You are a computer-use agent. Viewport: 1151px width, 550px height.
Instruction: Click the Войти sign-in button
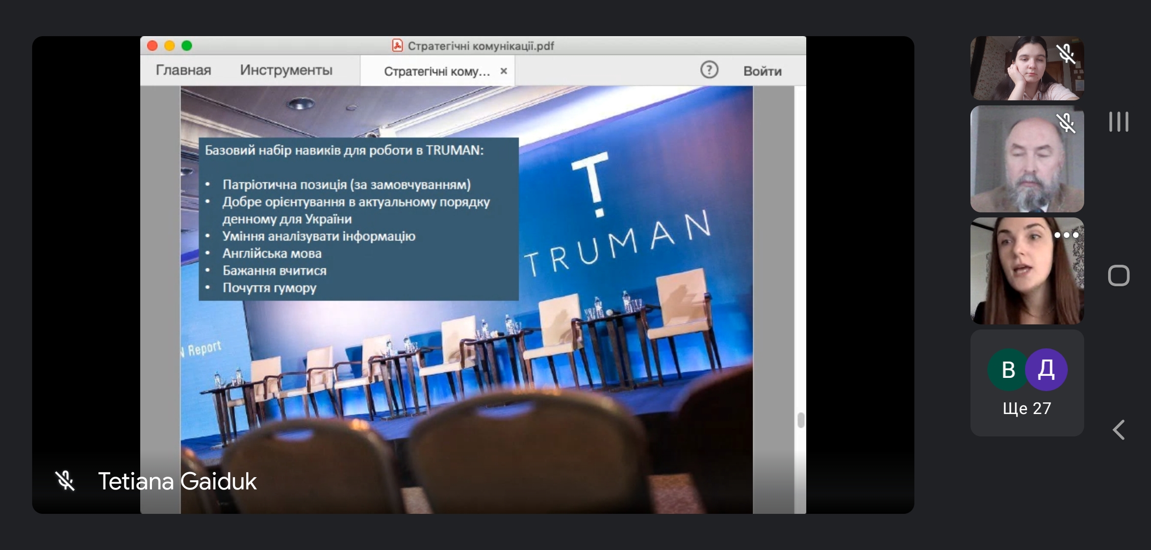point(762,71)
